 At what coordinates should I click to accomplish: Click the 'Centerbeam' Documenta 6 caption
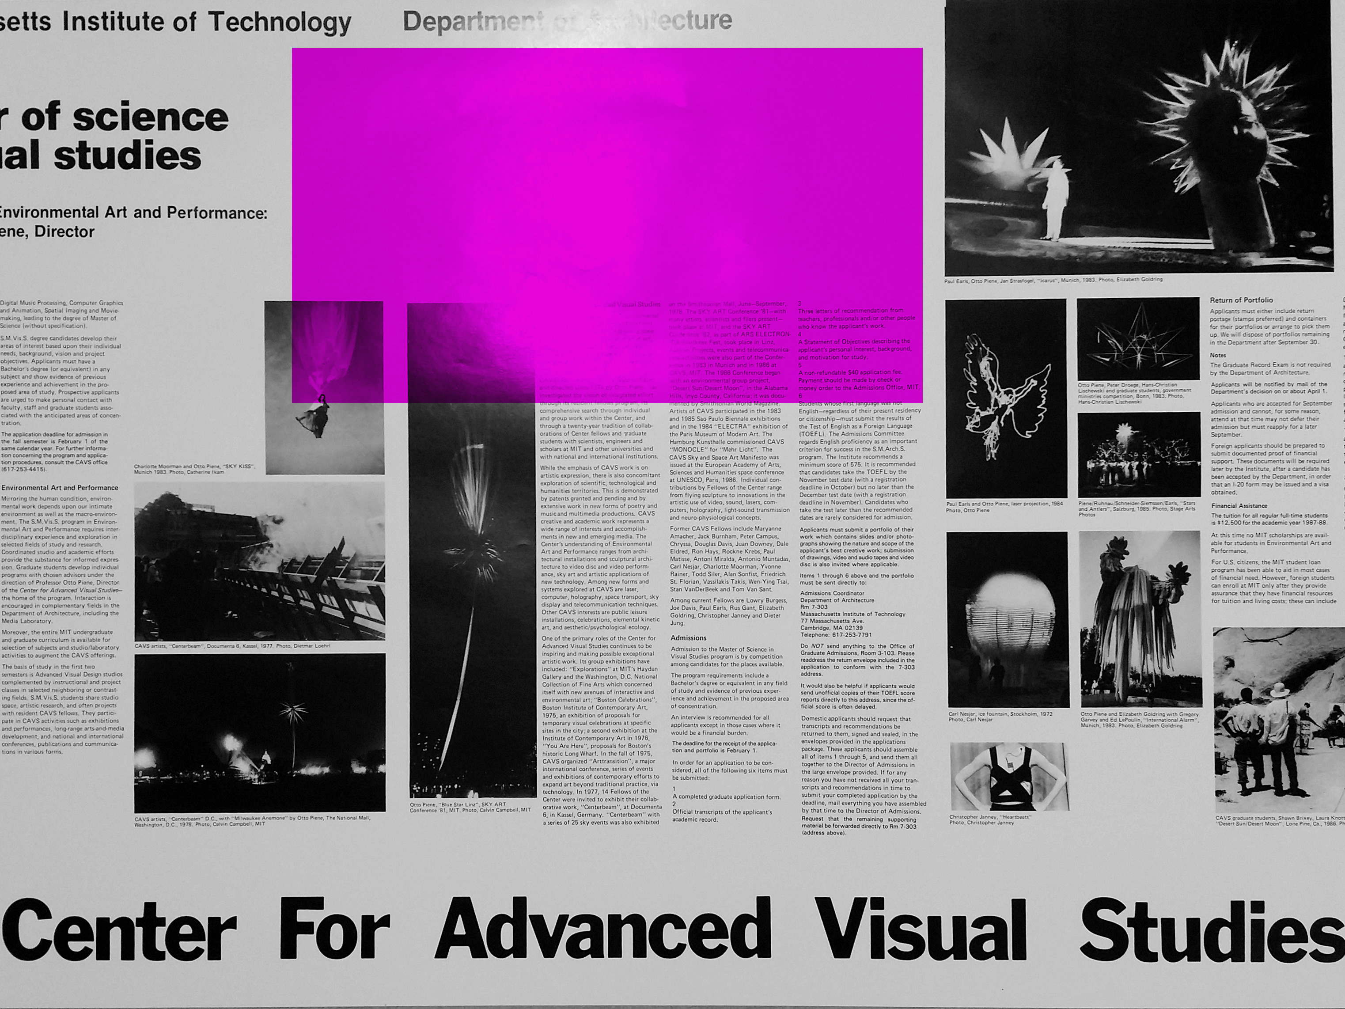point(232,646)
